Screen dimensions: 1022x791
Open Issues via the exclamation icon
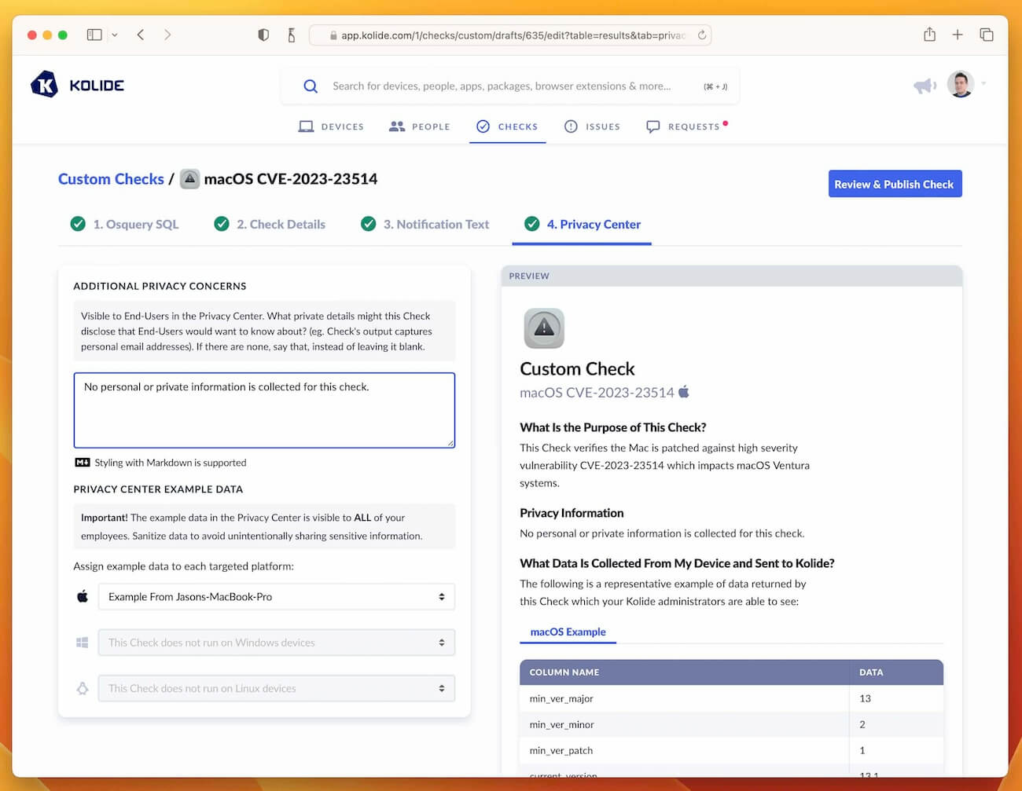570,126
